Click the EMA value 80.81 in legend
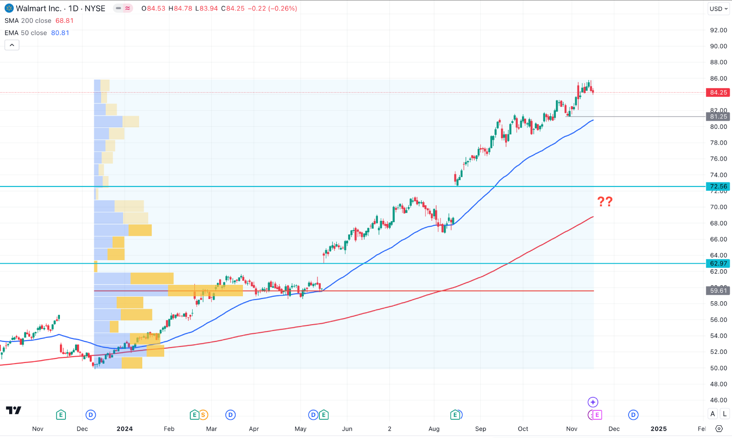The image size is (732, 438). [x=60, y=33]
